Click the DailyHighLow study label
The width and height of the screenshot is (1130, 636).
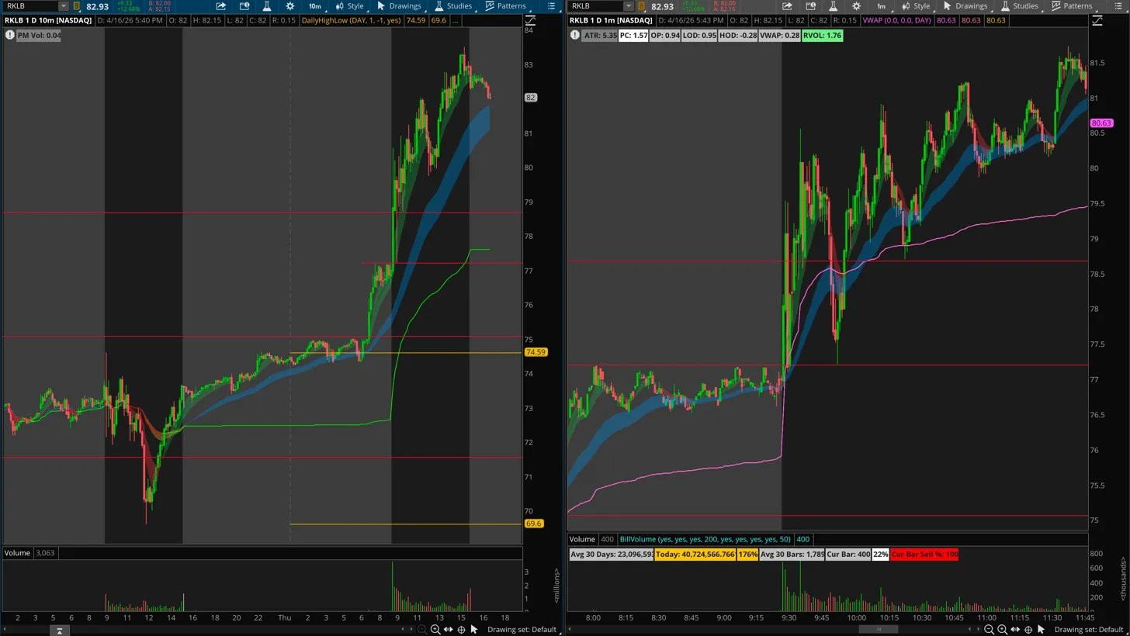pos(351,20)
